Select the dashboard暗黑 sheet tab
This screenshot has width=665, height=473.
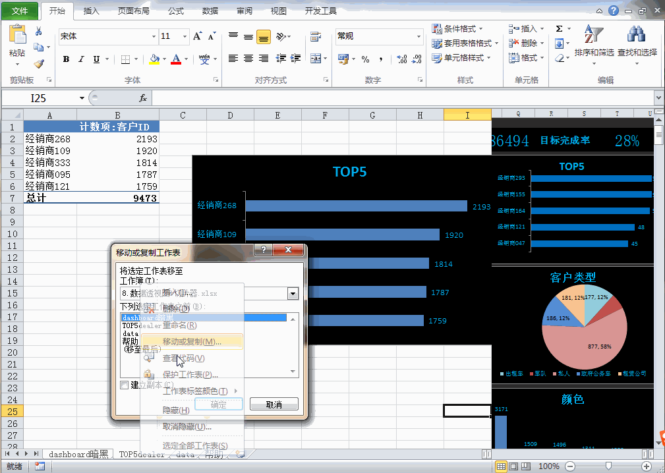click(79, 455)
